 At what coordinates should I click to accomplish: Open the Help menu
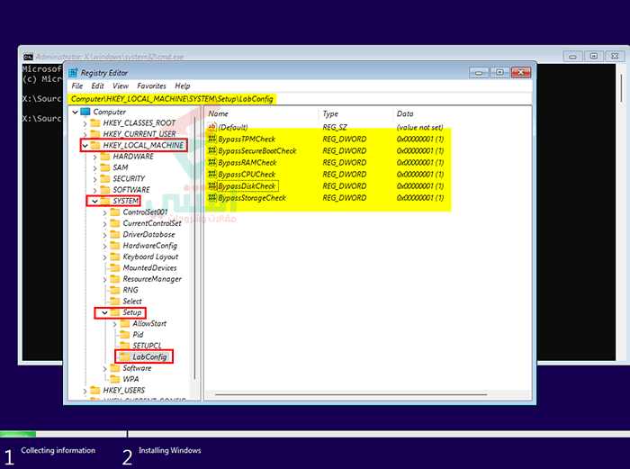183,86
